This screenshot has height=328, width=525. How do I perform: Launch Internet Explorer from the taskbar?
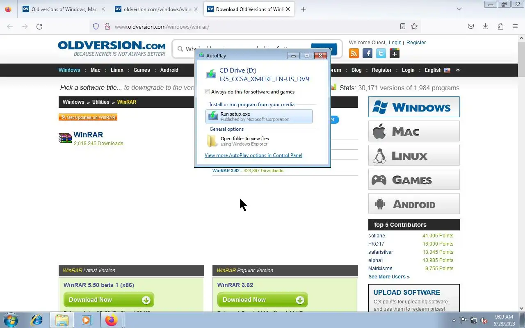tap(37, 320)
